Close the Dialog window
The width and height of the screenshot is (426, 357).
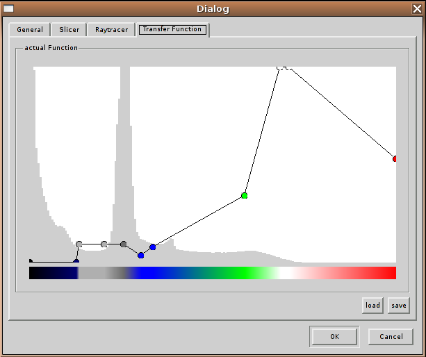tap(417, 9)
